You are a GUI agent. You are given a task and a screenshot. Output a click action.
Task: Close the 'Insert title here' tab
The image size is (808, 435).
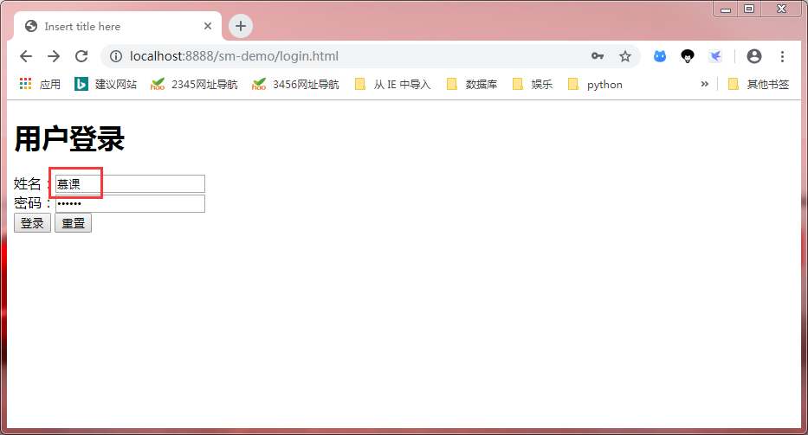208,26
